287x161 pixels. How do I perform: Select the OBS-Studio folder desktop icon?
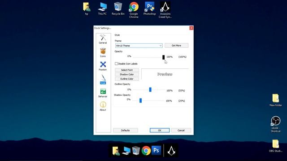pos(275,146)
